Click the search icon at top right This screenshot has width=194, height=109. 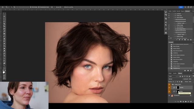coord(185,7)
